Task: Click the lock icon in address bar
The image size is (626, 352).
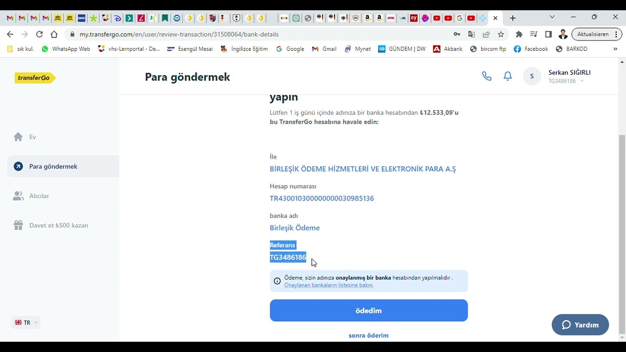Action: coord(72,34)
